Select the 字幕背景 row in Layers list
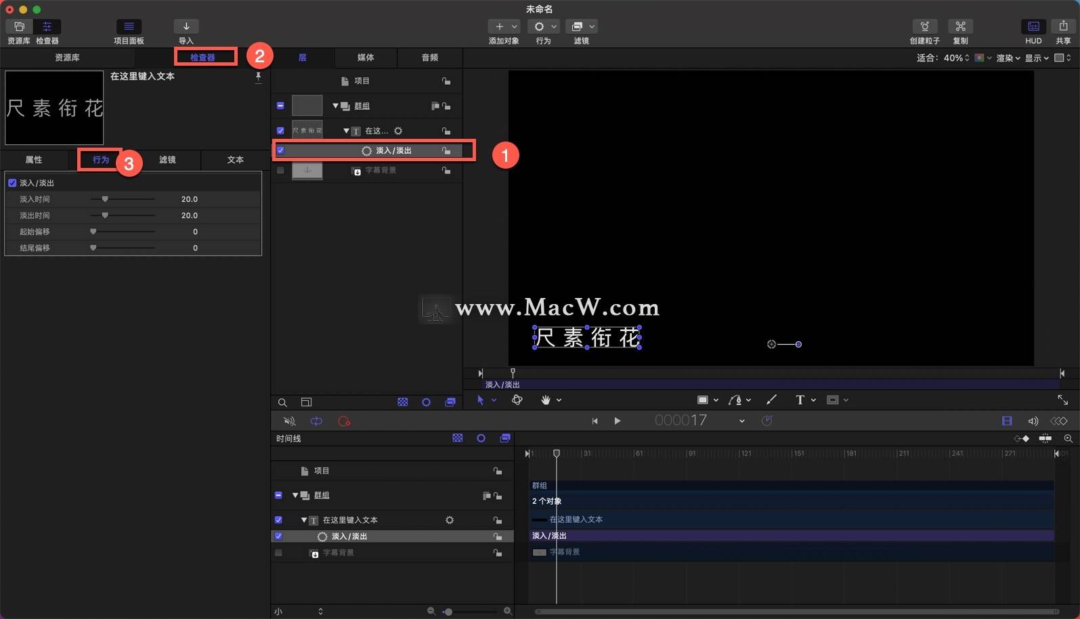This screenshot has width=1080, height=619. click(368, 170)
